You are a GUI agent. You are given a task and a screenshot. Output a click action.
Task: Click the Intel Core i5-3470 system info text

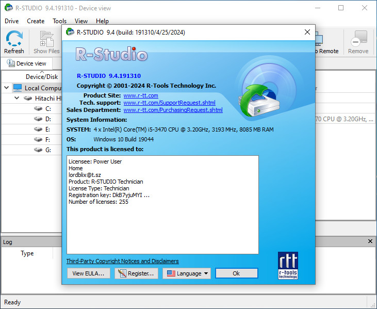click(x=184, y=129)
